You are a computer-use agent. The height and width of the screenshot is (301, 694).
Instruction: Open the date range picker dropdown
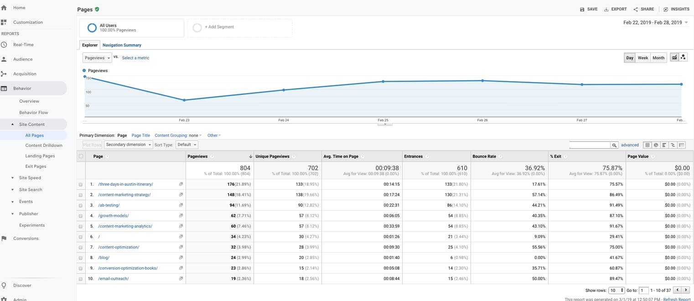pos(655,22)
